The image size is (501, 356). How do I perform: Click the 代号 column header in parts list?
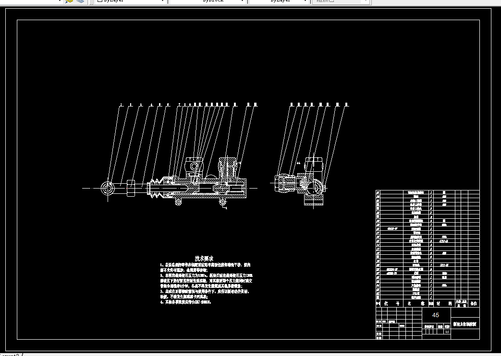(392, 304)
